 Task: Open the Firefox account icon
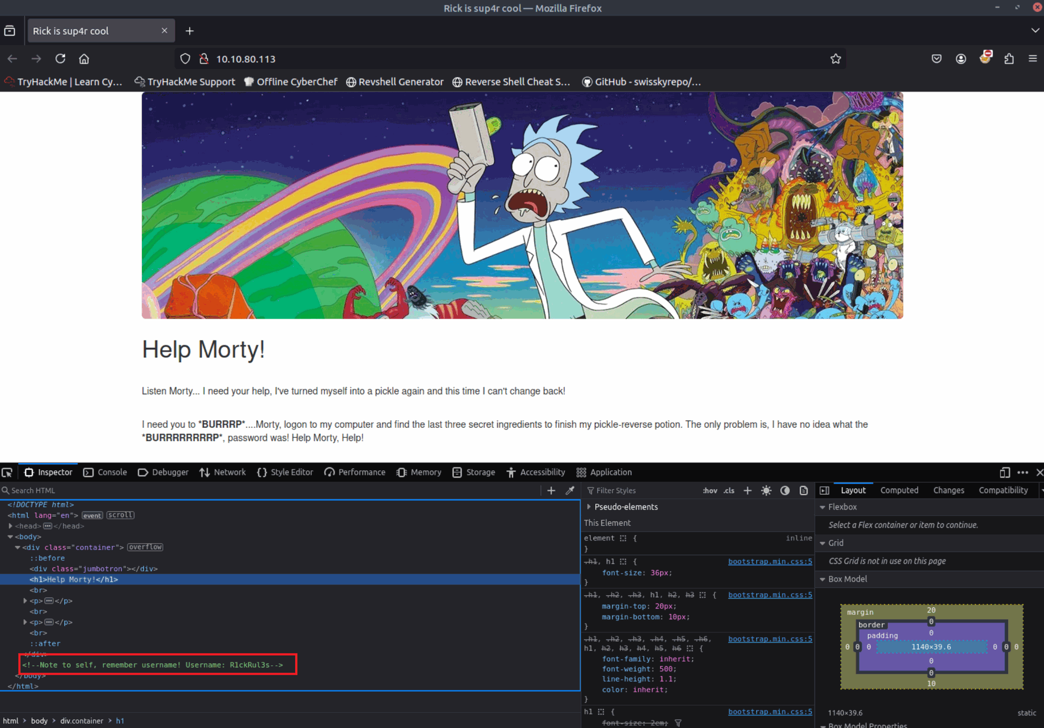click(x=961, y=59)
